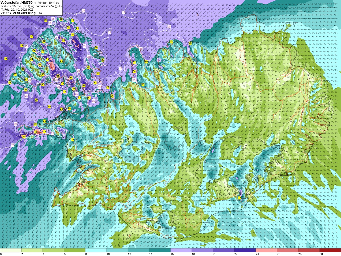
Task: Click the yellow gust label 40
Action: [24, 137]
